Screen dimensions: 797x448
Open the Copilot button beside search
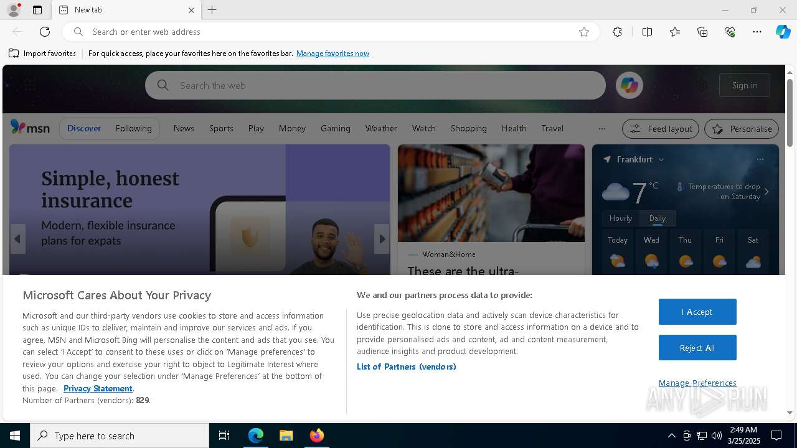click(629, 85)
